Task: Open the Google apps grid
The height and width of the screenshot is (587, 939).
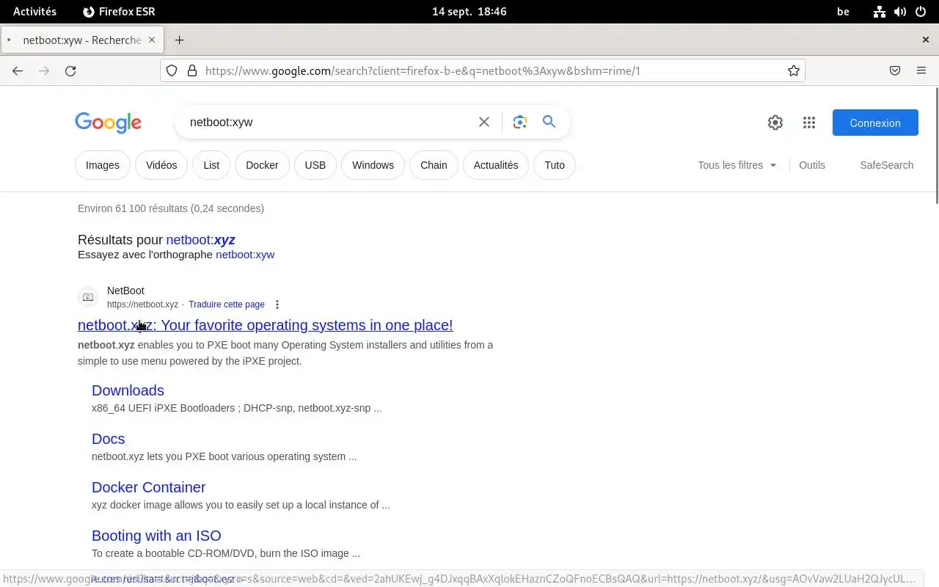Action: pos(809,123)
